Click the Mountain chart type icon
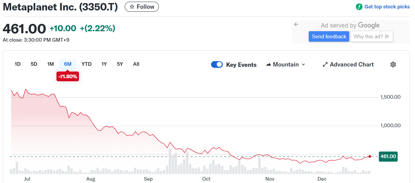The width and height of the screenshot is (415, 183). (x=268, y=64)
